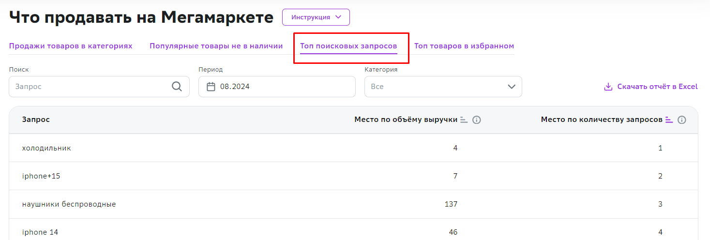This screenshot has width=710, height=240.
Task: Switch to Продажи товаров в категориях tab
Action: point(71,46)
